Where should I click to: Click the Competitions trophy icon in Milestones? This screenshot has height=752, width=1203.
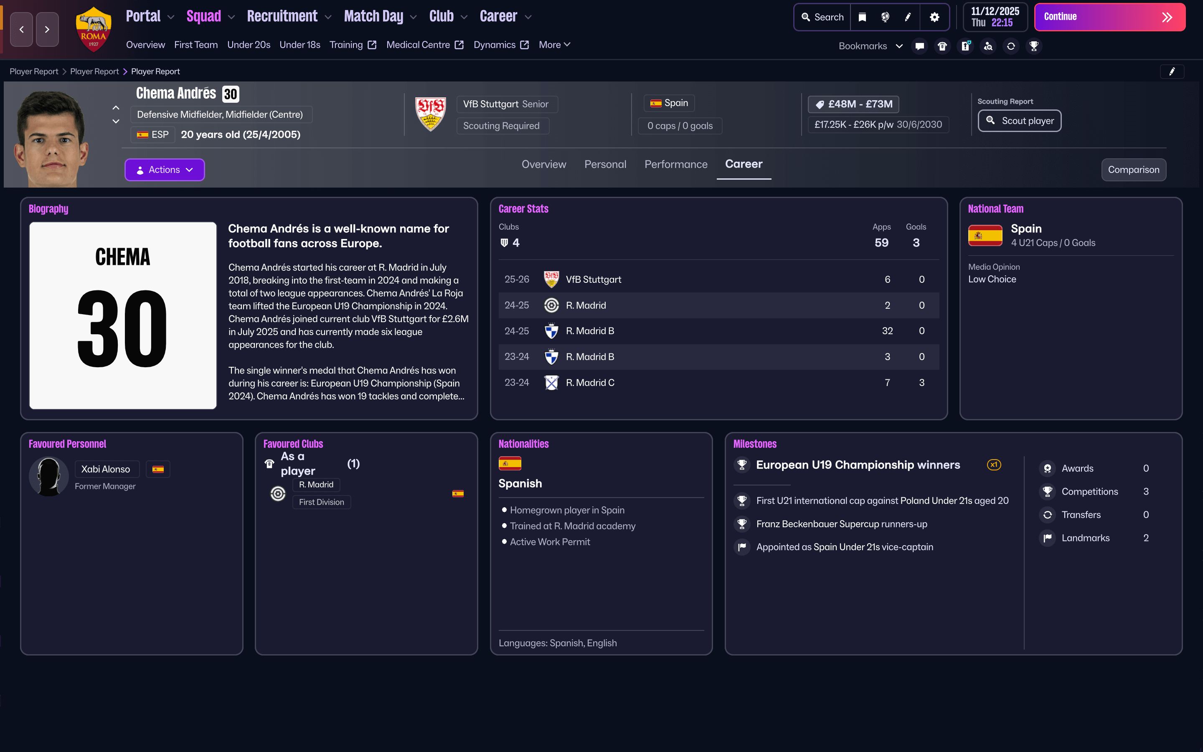[x=1048, y=491]
